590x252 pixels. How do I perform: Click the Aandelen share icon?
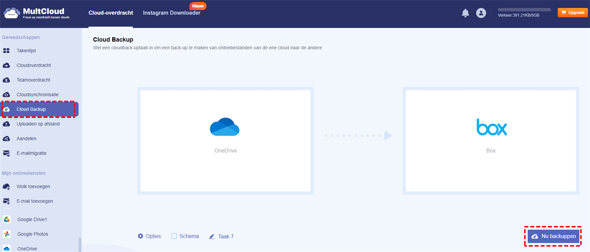click(6, 139)
